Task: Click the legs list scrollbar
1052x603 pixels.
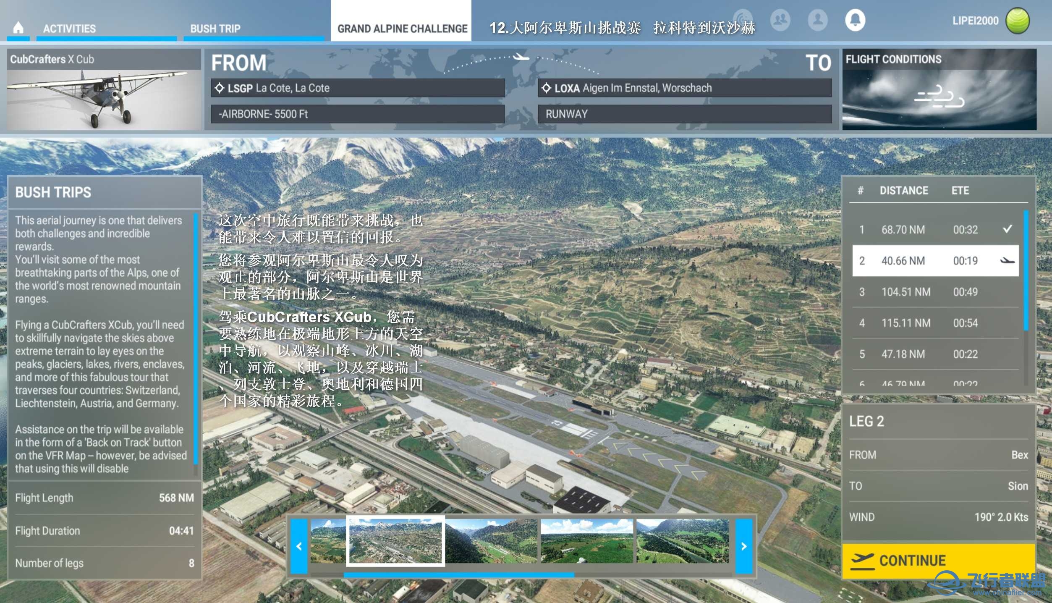Action: (x=1026, y=271)
